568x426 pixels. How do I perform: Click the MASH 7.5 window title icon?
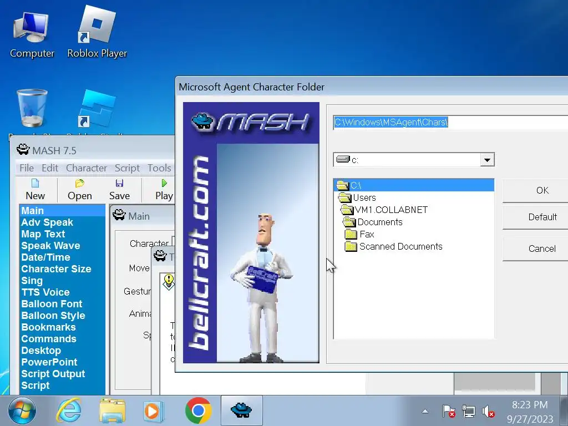pyautogui.click(x=23, y=150)
